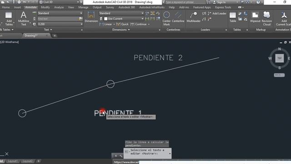Click the text style icon beside Standard
The image size is (291, 164).
pyautogui.click(x=35, y=13)
